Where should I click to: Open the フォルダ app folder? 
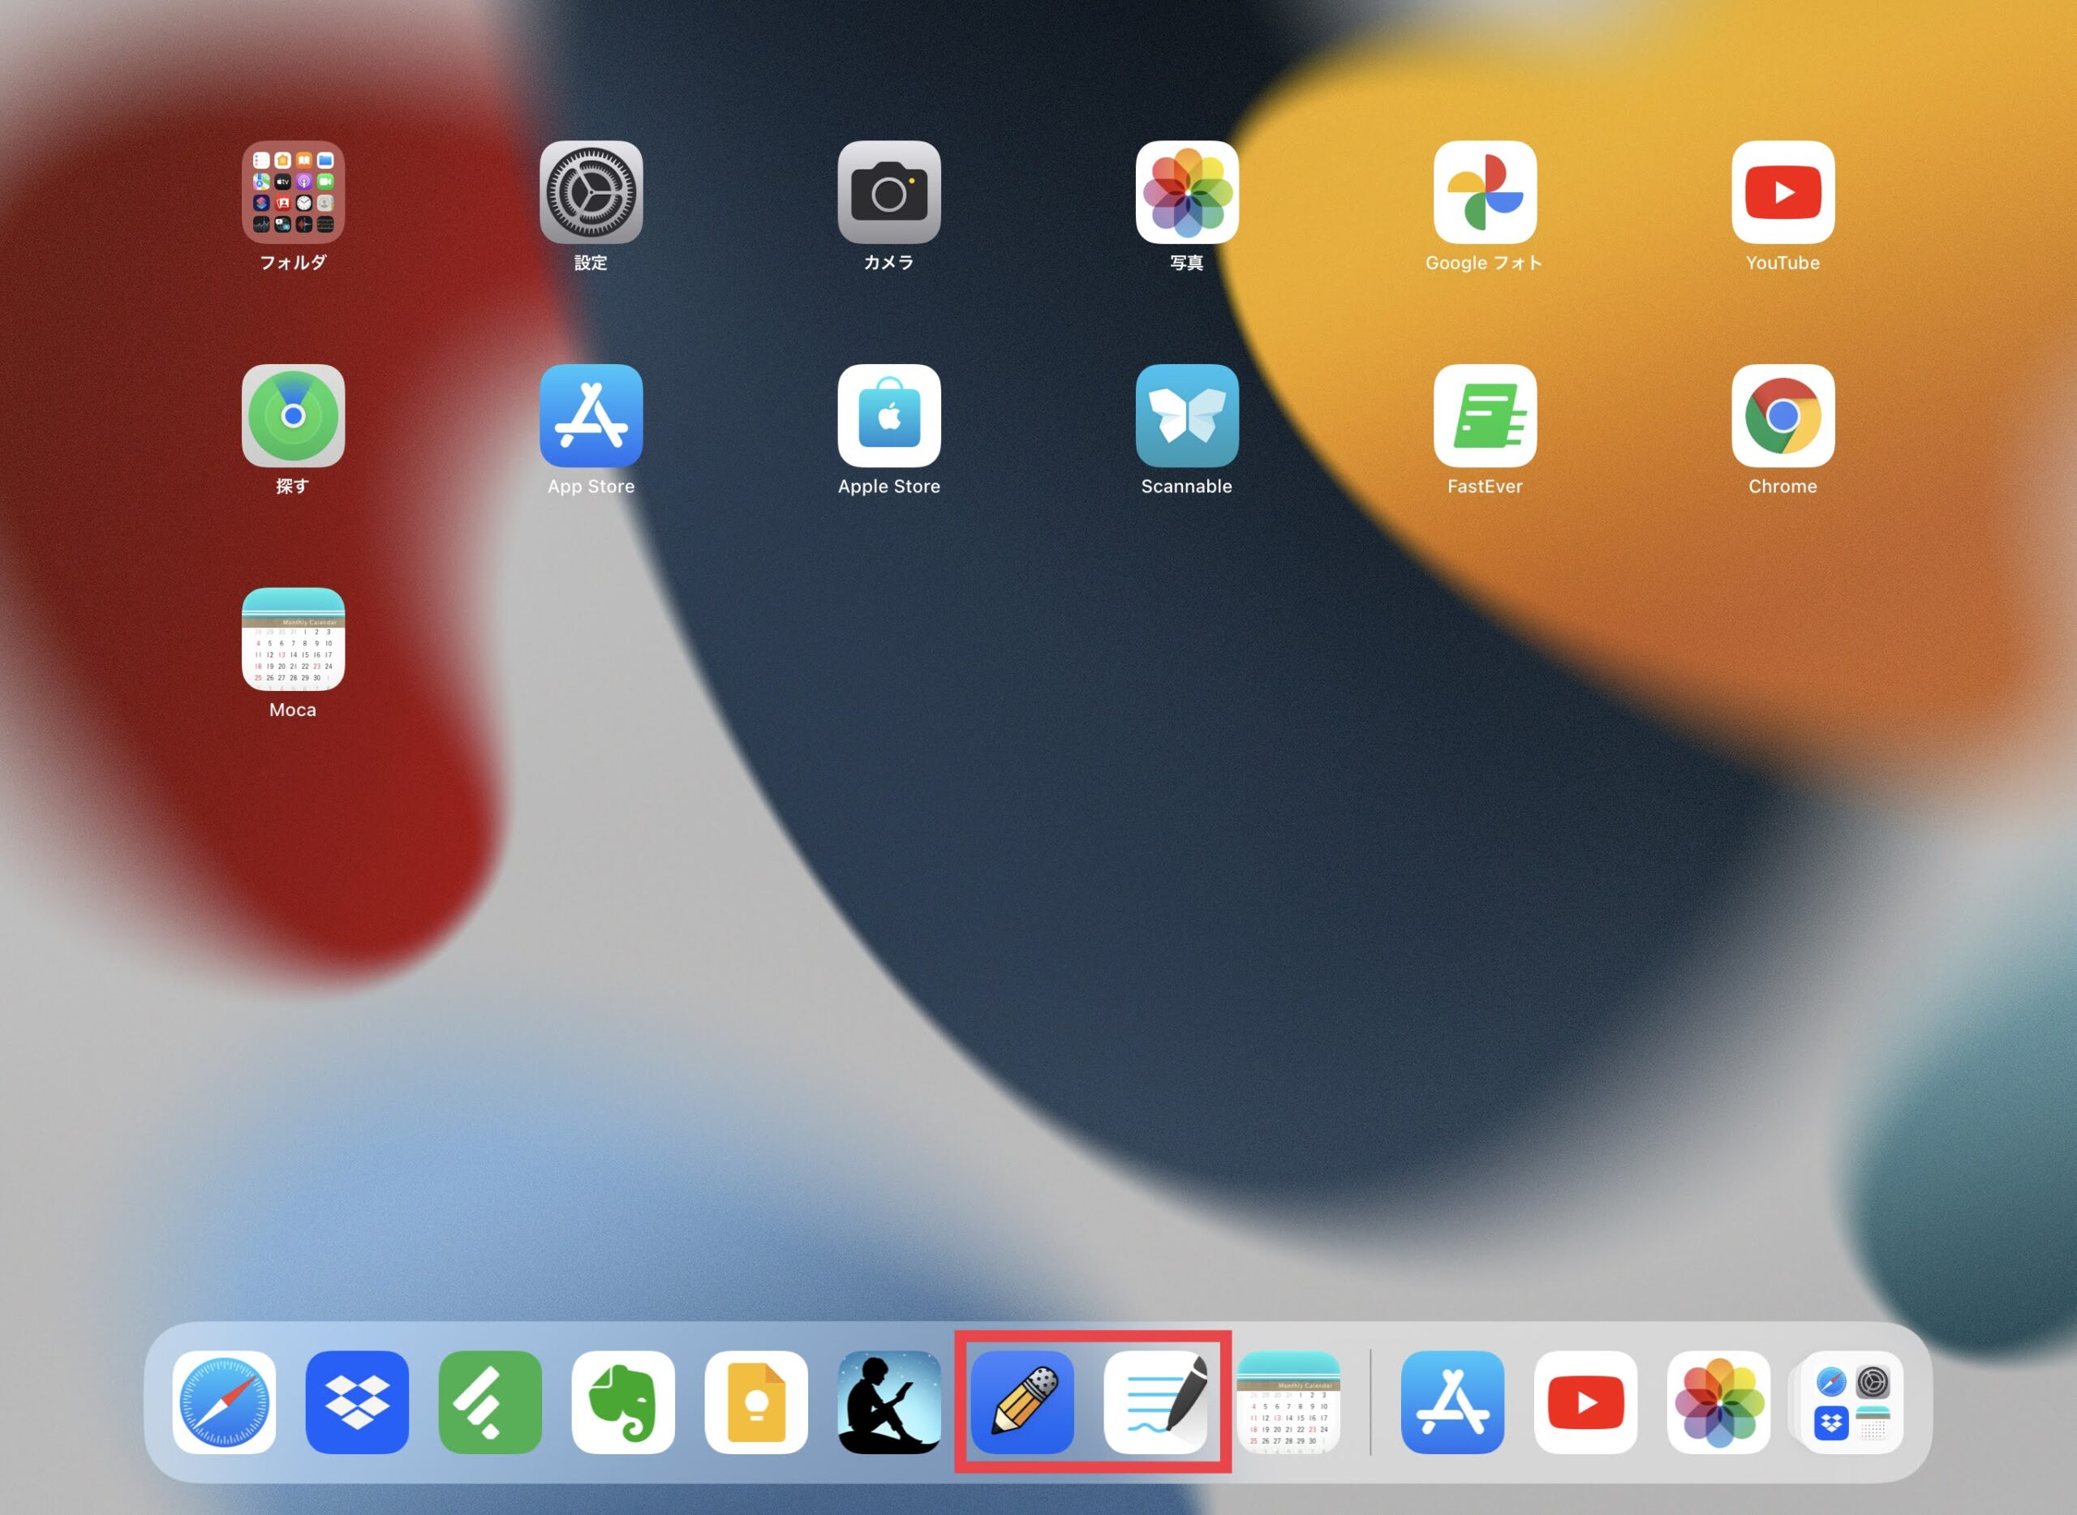coord(293,192)
